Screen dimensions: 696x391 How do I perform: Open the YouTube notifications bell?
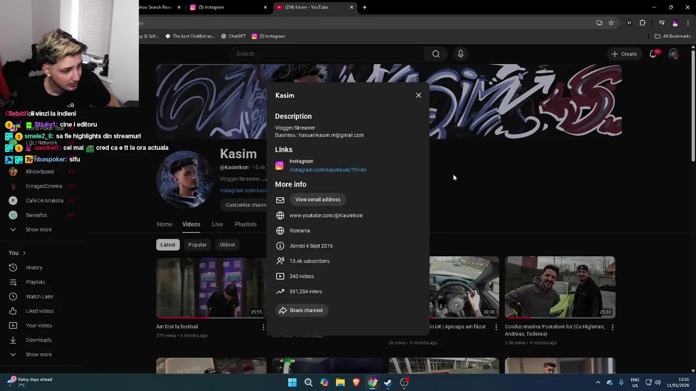tap(654, 54)
